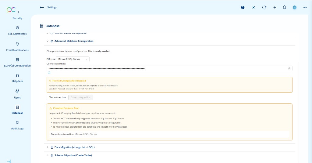The width and height of the screenshot is (312, 163).
Task: Click the Firewall Configuration Required alert icon
Action: [50, 81]
